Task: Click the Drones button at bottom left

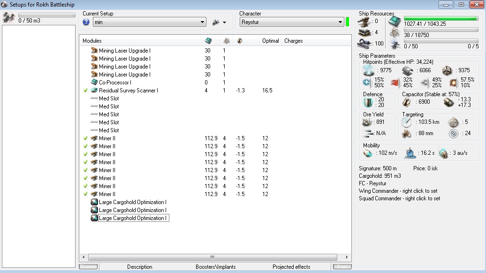Action: click(88, 266)
